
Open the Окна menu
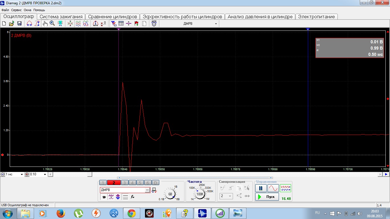click(27, 10)
